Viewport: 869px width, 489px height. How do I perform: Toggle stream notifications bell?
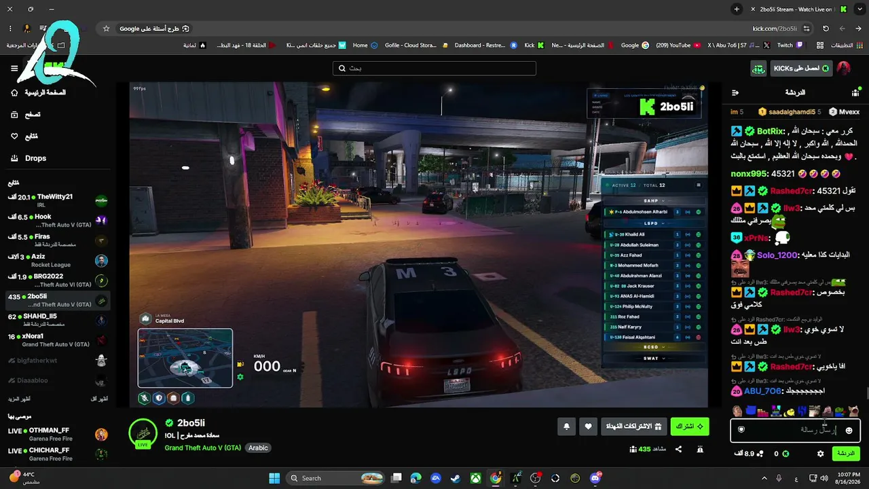coord(567,427)
